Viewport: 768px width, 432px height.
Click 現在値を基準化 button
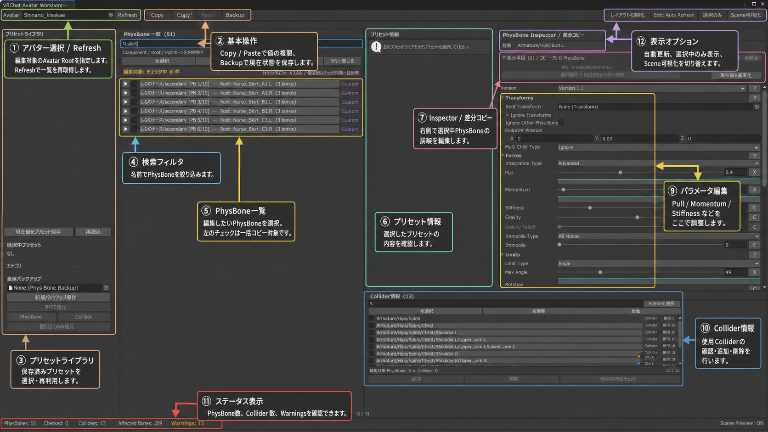click(x=735, y=75)
